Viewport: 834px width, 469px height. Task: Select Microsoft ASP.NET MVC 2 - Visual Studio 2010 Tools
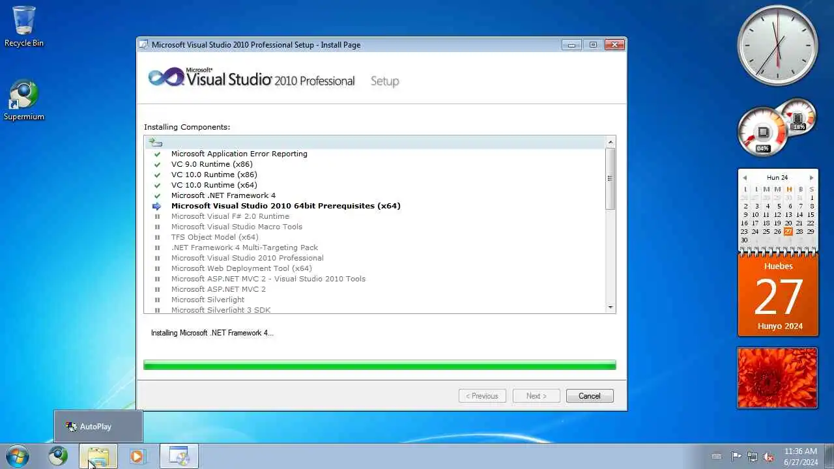[268, 279]
